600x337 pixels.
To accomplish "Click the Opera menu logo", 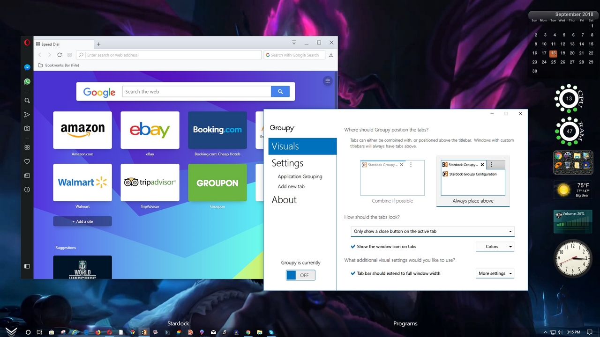I will pos(27,43).
